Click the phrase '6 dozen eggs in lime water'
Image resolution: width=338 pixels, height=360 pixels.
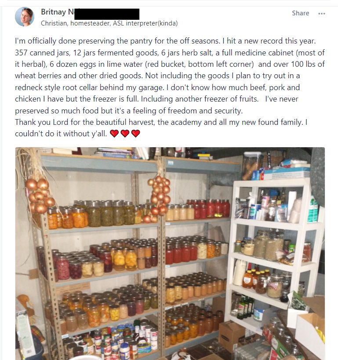click(96, 64)
